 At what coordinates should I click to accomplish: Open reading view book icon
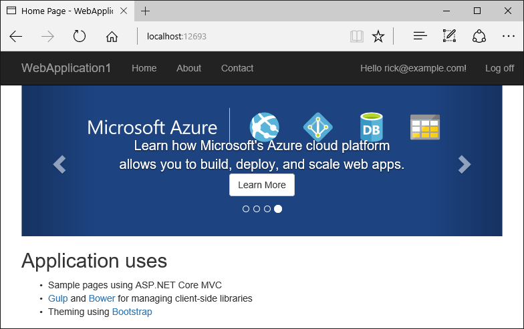coord(357,36)
